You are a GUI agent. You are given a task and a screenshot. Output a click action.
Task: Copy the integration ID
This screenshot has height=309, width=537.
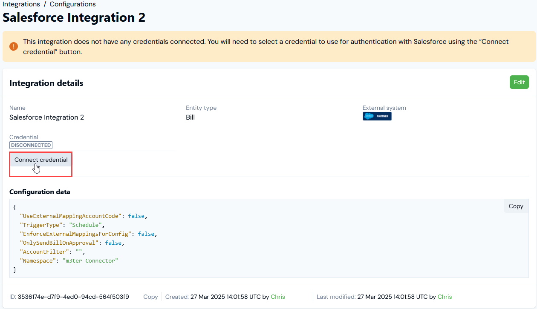tap(150, 297)
